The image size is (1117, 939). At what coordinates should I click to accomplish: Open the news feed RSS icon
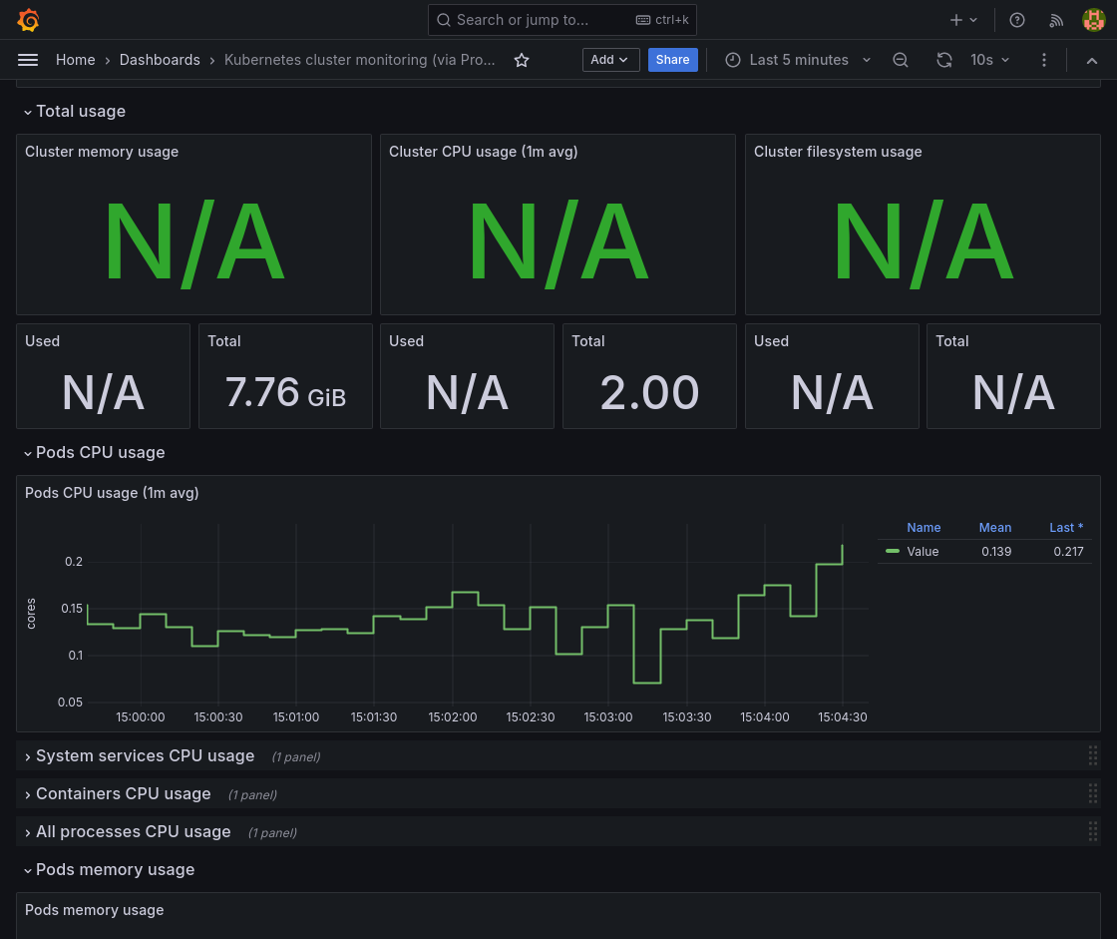pos(1056,20)
